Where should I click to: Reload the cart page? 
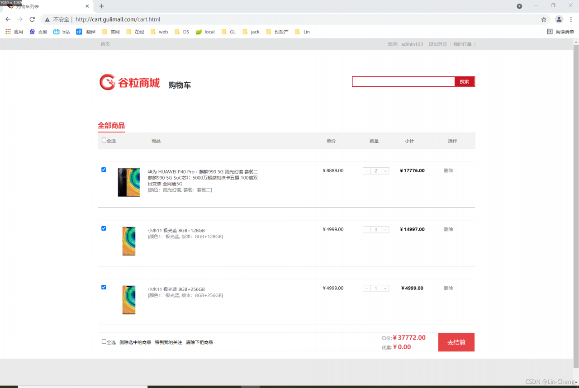32,19
